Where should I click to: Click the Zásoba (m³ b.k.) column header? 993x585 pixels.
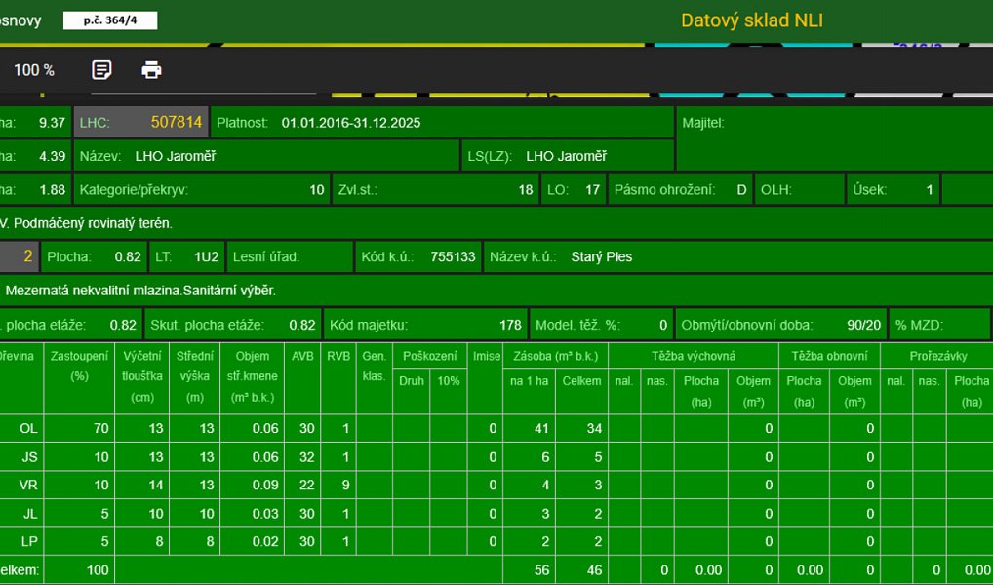pyautogui.click(x=555, y=356)
